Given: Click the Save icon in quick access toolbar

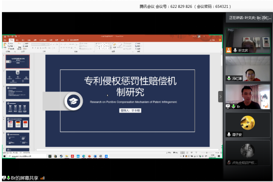Looking at the screenshot, I should click(x=5, y=36).
